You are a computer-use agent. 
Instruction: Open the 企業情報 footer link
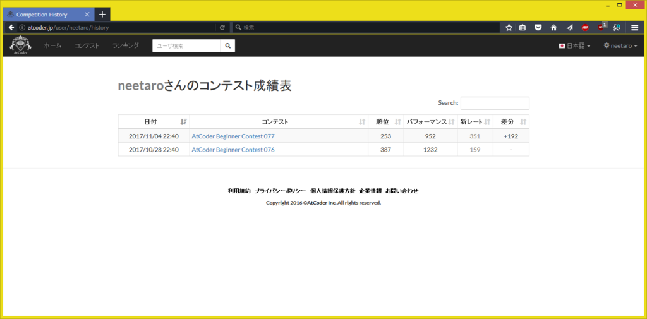point(370,191)
